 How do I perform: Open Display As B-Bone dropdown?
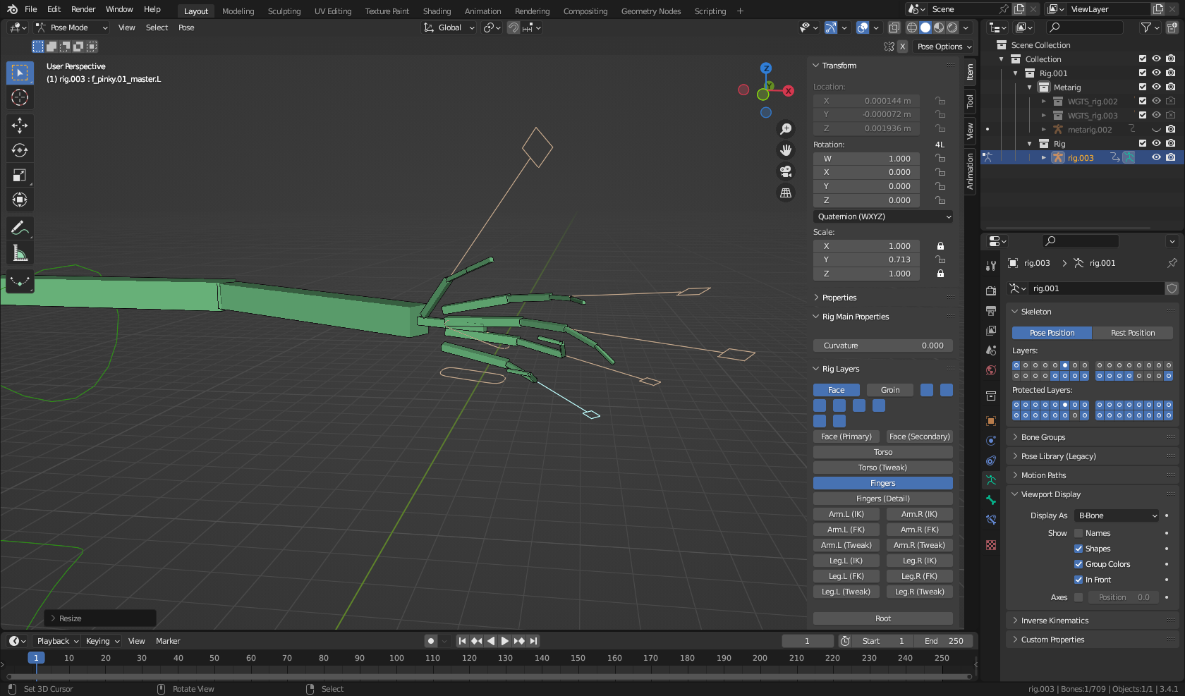click(x=1117, y=515)
